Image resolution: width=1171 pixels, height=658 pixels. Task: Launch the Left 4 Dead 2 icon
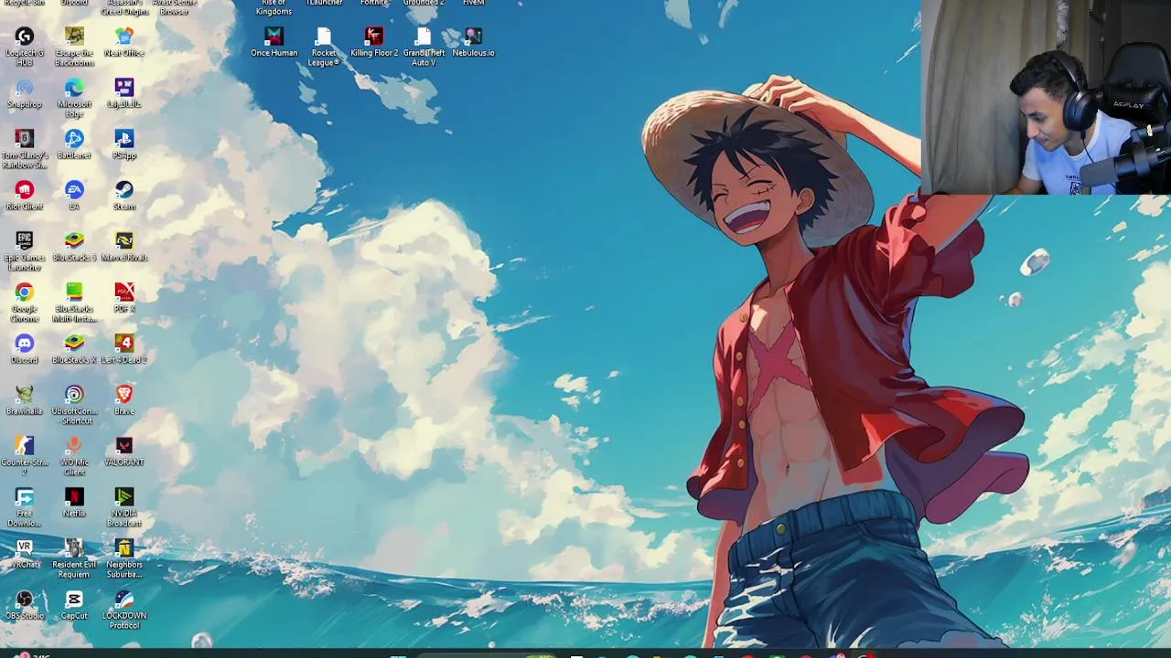[124, 344]
